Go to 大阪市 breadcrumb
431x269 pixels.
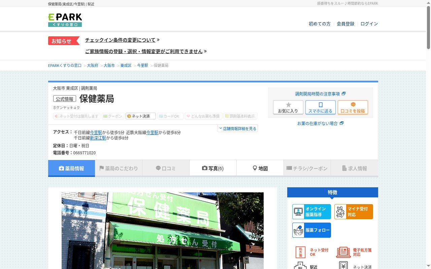point(109,66)
